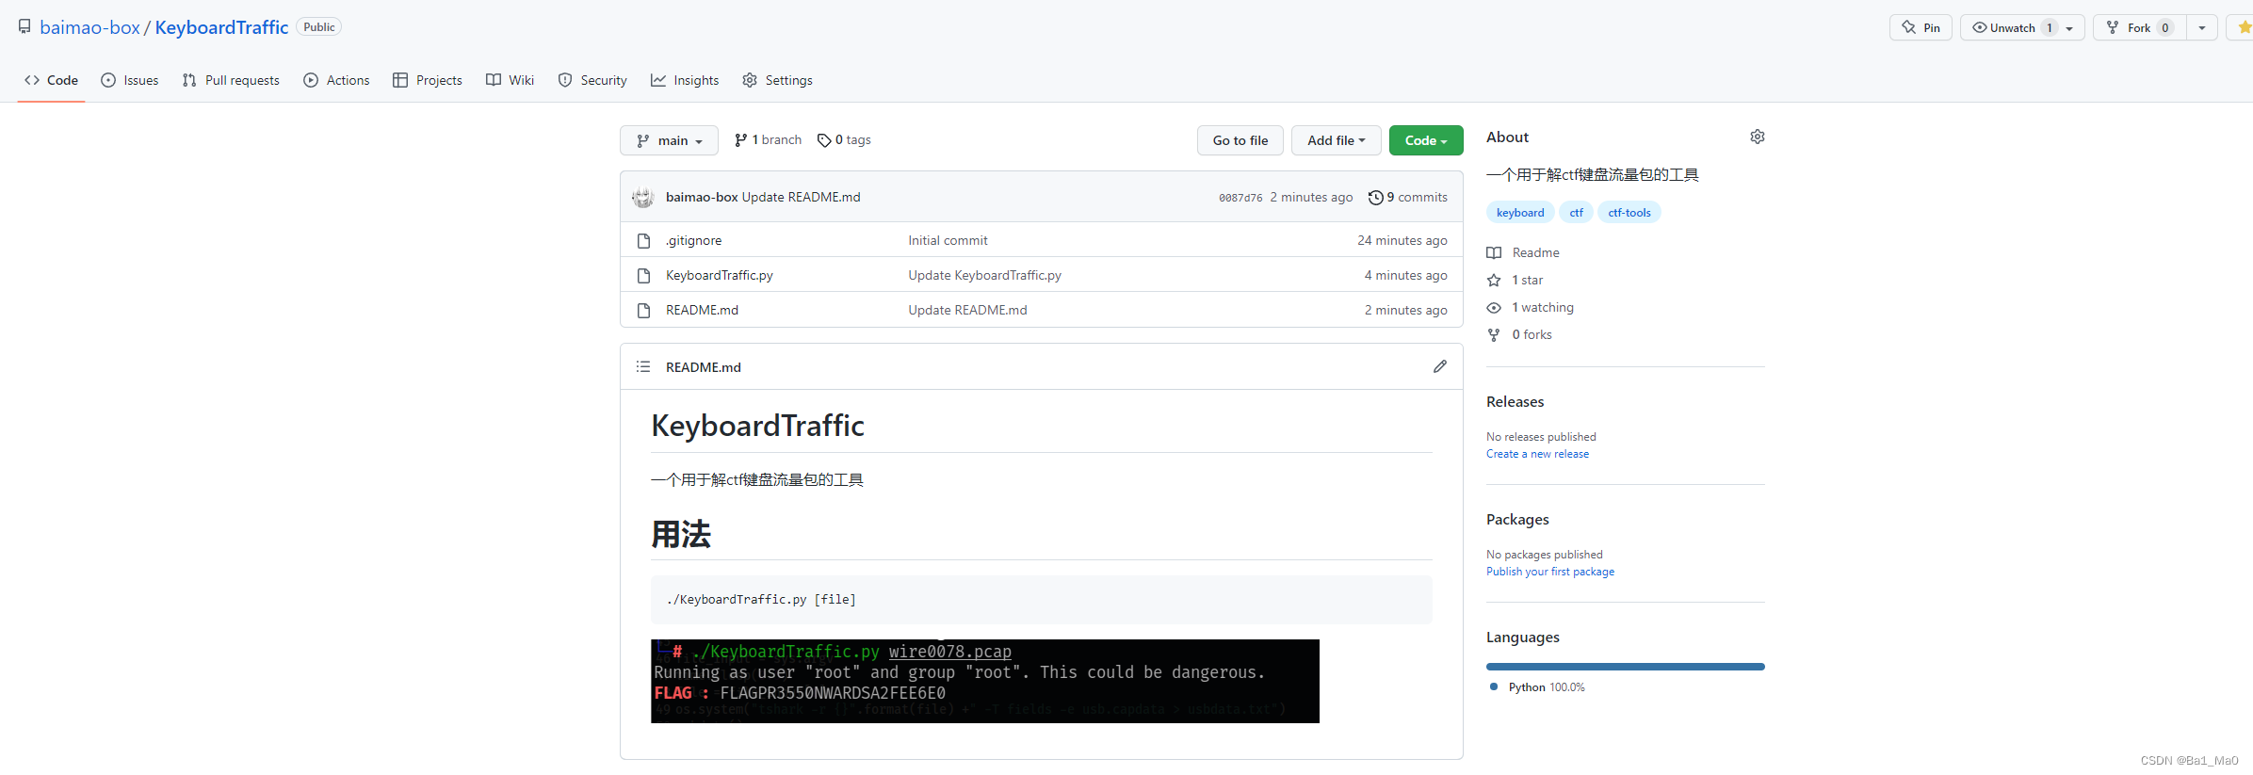Click the fork icon beside 0 forks
2253x775 pixels.
1494,334
